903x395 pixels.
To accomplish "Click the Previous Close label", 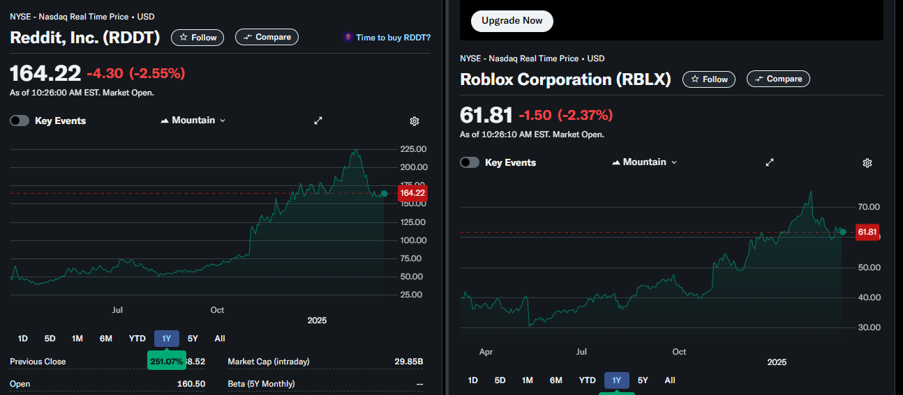I will (x=38, y=362).
